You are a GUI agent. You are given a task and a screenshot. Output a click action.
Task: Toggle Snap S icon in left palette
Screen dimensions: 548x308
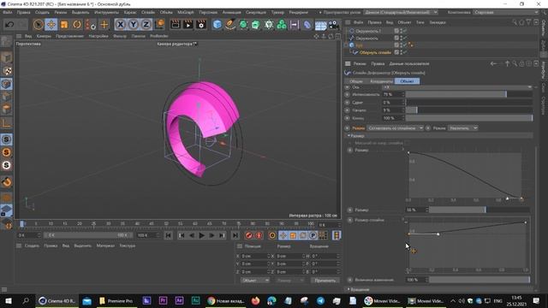click(x=6, y=139)
